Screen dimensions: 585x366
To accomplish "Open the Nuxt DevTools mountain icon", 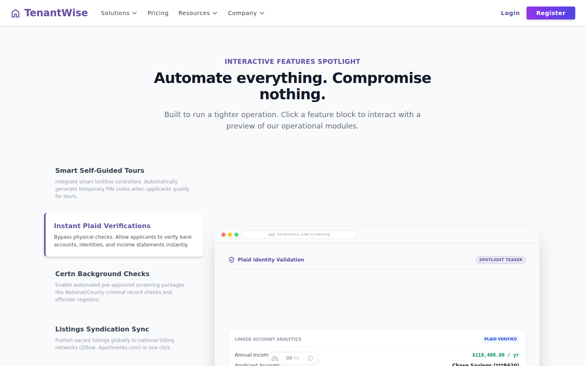I will (275, 358).
